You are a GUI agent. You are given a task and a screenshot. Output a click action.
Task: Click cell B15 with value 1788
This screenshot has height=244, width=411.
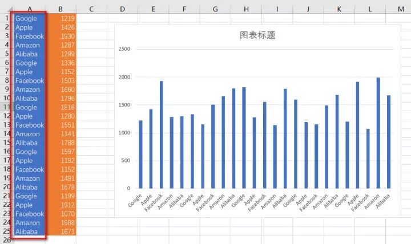(61, 143)
